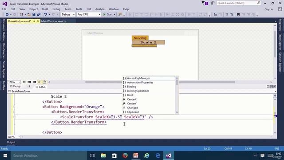This screenshot has height=160, width=284.
Task: Click the New Project toolbar icon
Action: pyautogui.click(x=21, y=14)
